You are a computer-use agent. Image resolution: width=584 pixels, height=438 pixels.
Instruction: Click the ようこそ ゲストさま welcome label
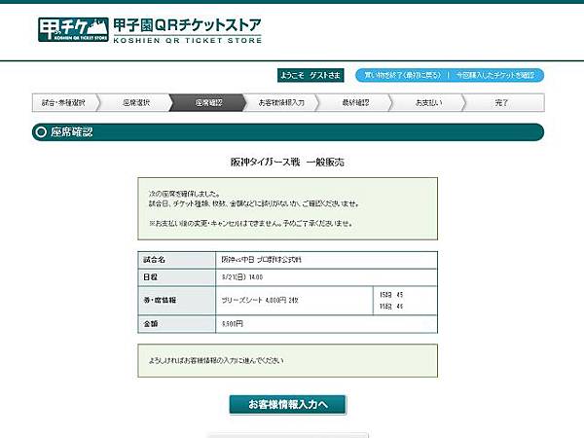[310, 75]
